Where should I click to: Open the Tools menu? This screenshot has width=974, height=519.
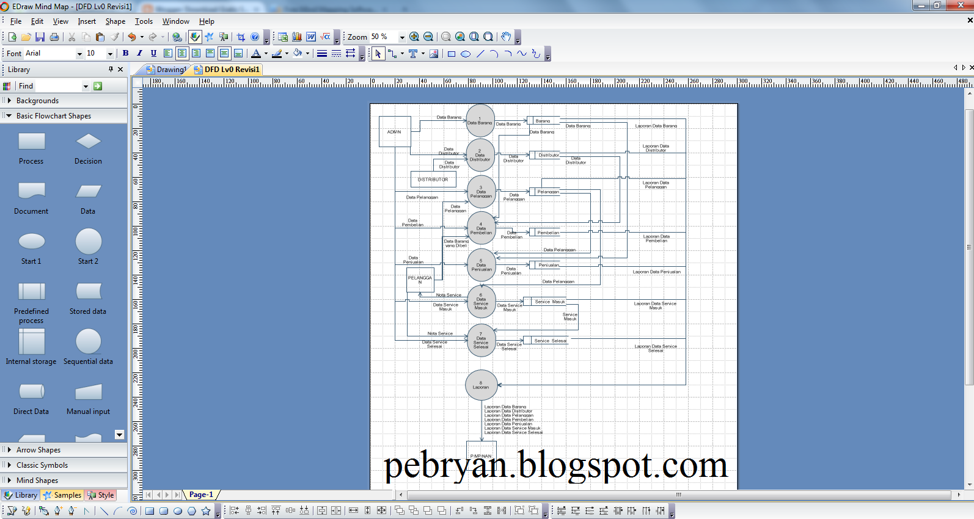(144, 21)
